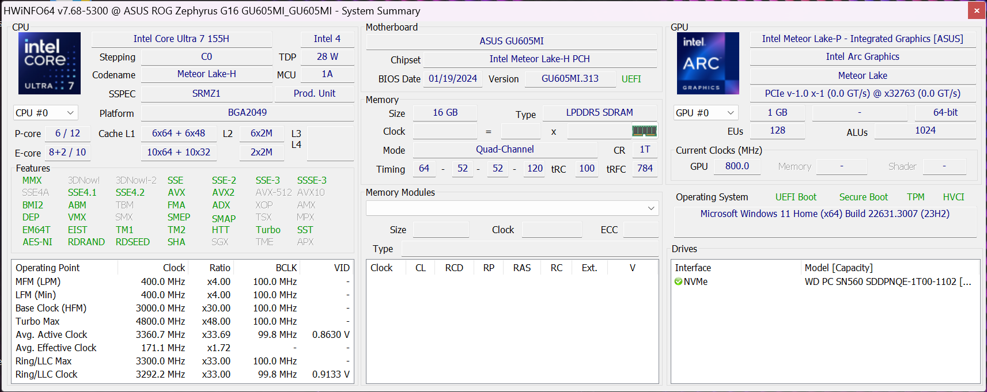Screen dimensions: 987x392
Task: Click the Intel Core Ultra 7 logo
Action: [x=49, y=63]
